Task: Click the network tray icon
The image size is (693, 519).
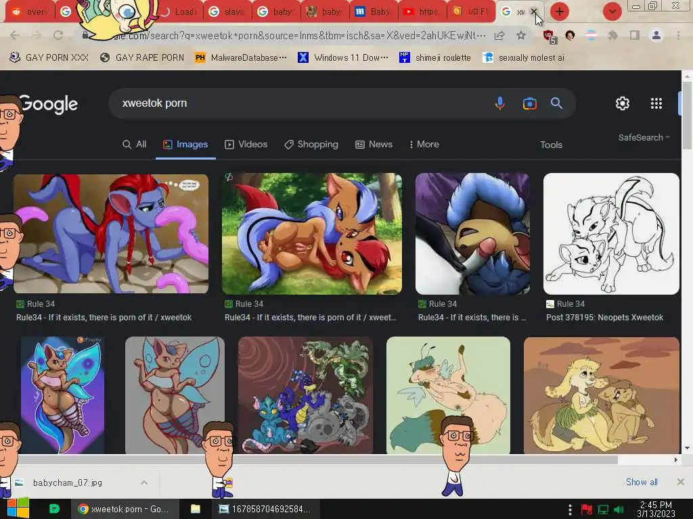Action: [603, 510]
